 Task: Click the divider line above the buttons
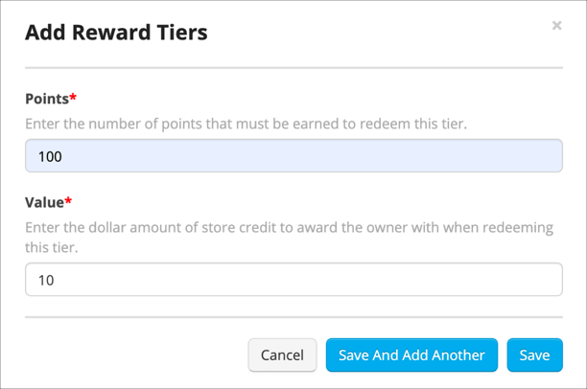pyautogui.click(x=293, y=317)
